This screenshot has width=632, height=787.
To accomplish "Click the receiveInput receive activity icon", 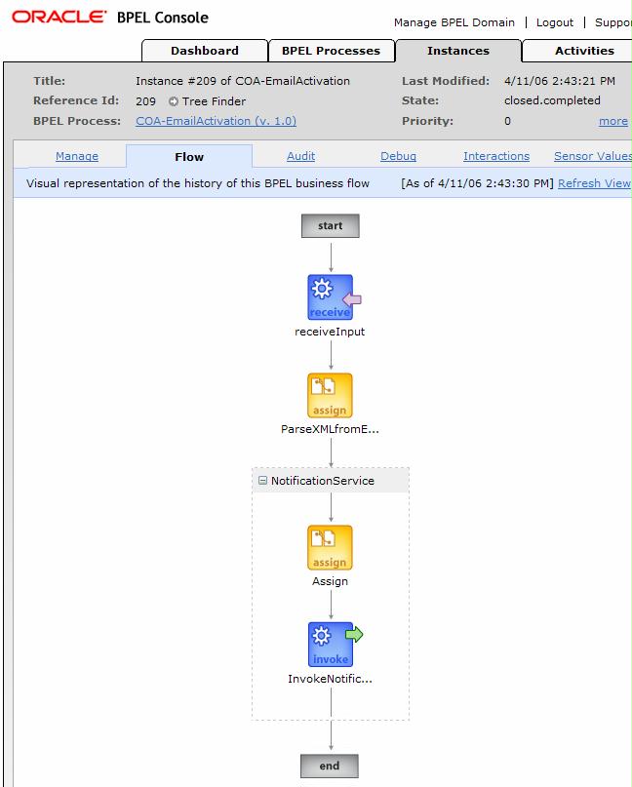I will tap(330, 297).
